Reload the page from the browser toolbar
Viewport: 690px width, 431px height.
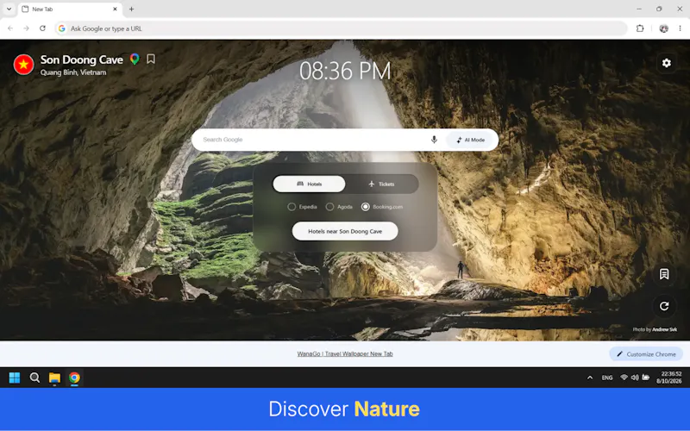pyautogui.click(x=42, y=28)
